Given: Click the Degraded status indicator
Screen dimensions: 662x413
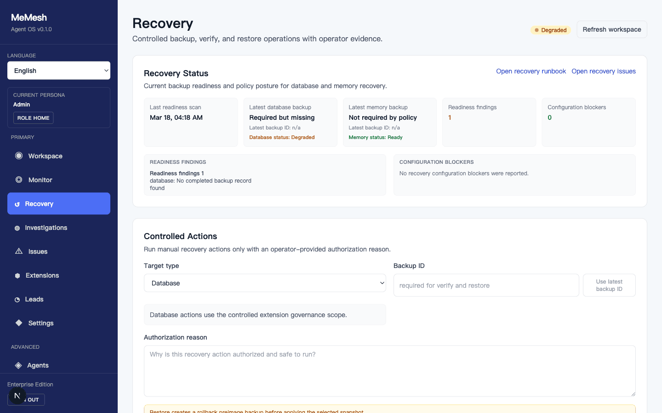Looking at the screenshot, I should (x=550, y=29).
